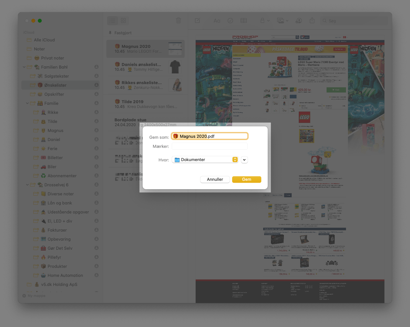The height and width of the screenshot is (327, 410).
Task: Select the Ønskelister folder
Action: coord(60,85)
